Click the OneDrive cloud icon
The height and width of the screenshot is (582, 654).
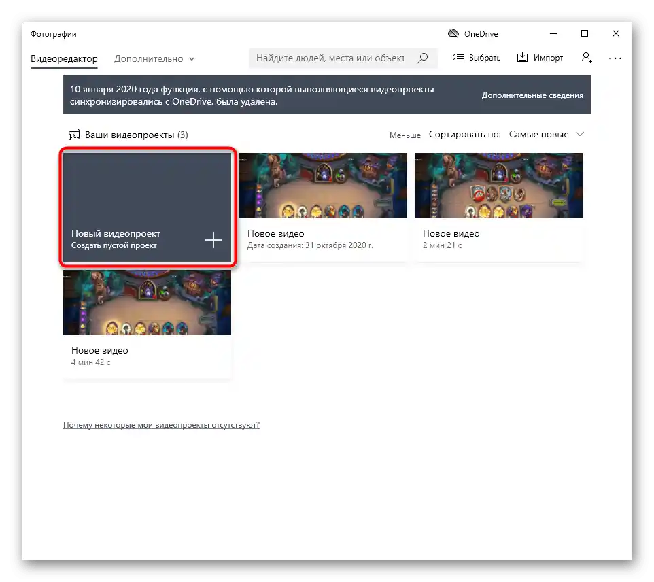pos(453,34)
